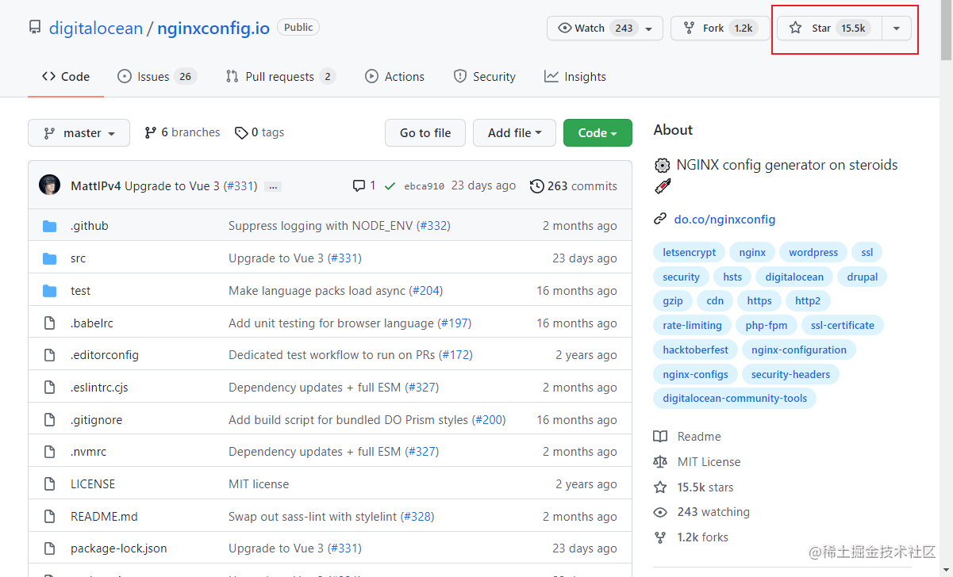Click the src folder icon
The width and height of the screenshot is (953, 577).
pyautogui.click(x=49, y=258)
